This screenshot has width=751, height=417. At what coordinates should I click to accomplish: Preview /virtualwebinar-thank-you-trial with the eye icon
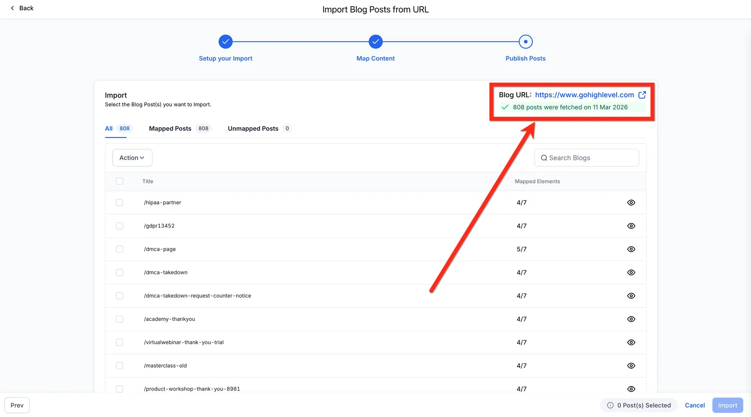coord(631,342)
